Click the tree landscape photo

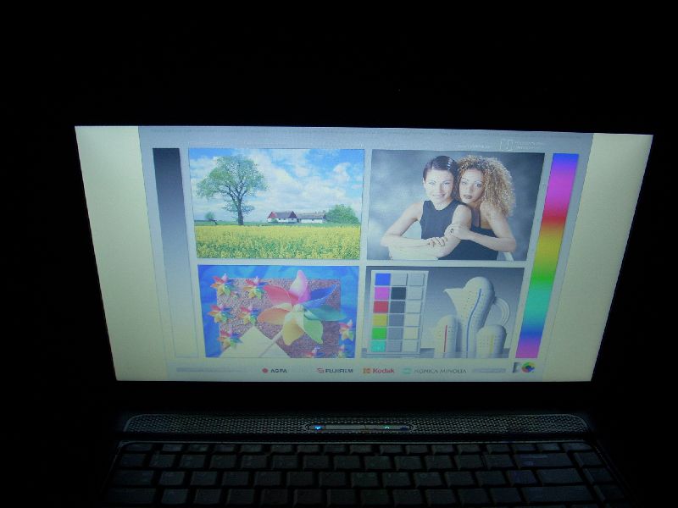[x=277, y=204]
